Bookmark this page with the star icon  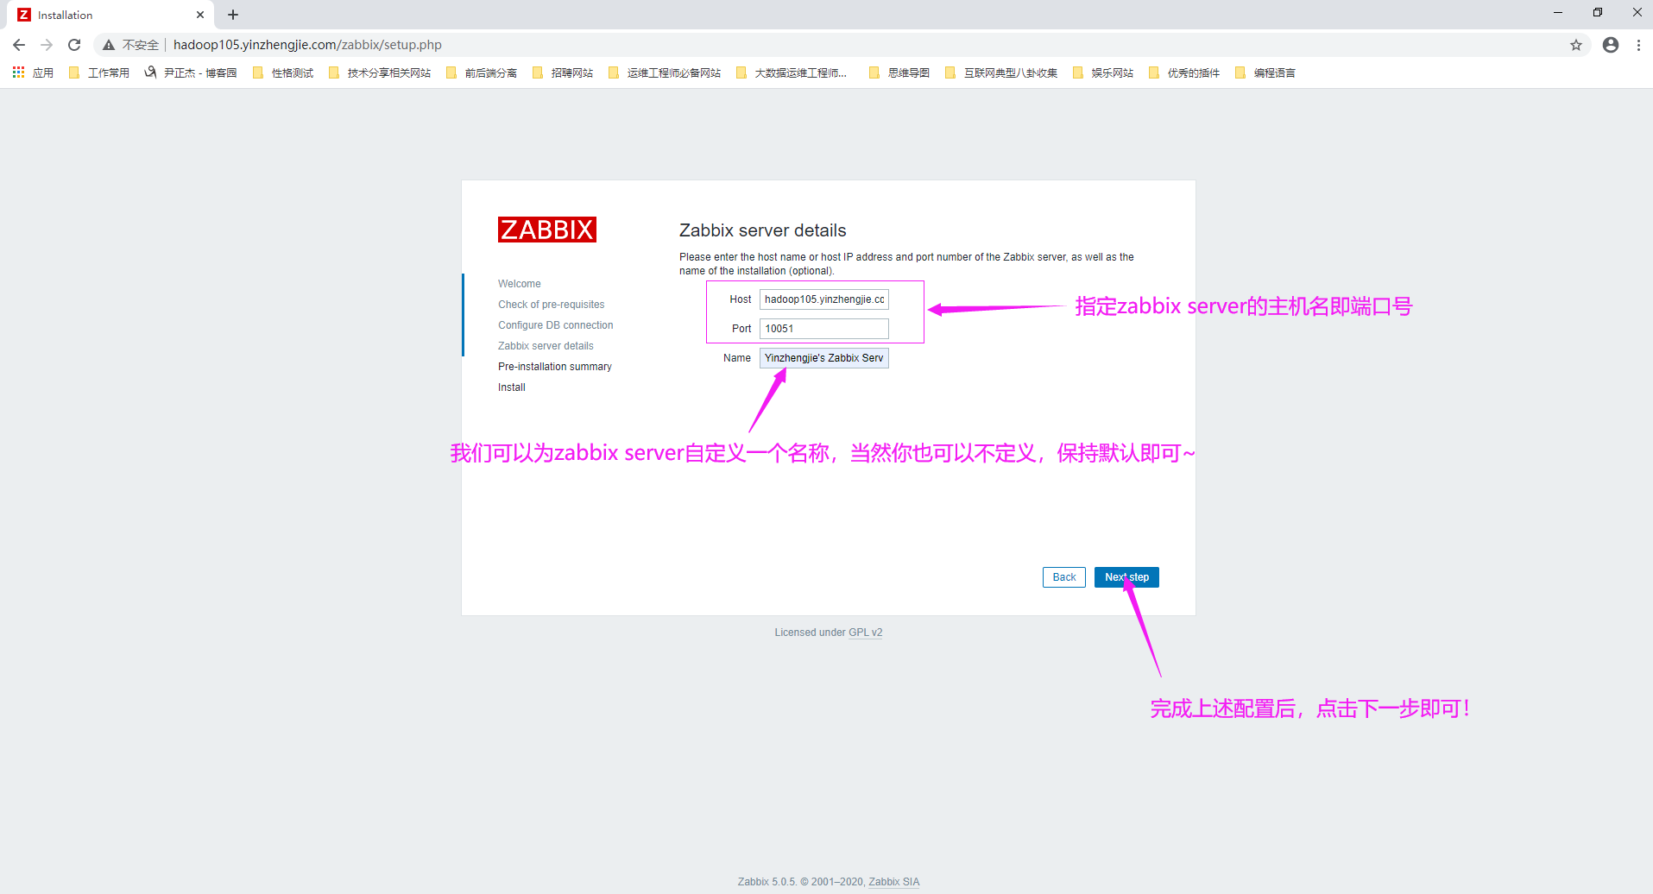pyautogui.click(x=1576, y=45)
